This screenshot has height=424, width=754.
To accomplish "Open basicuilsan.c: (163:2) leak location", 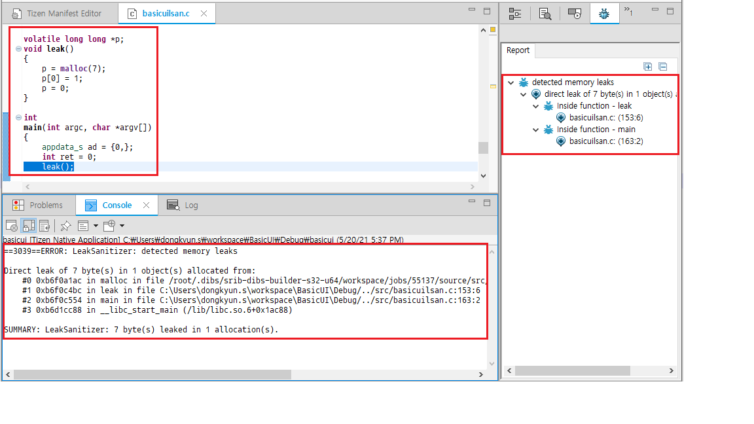I will [599, 141].
